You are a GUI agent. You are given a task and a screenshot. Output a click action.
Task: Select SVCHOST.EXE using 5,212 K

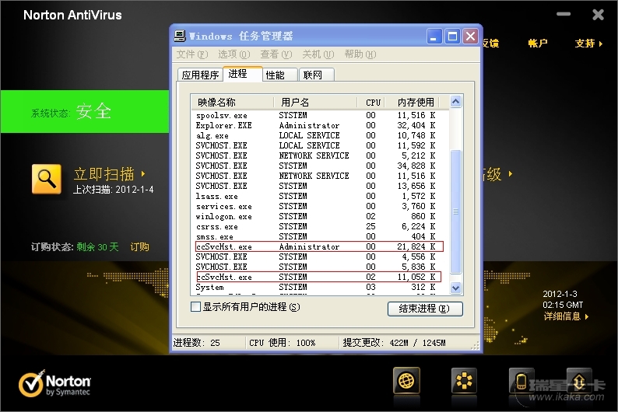coord(320,155)
